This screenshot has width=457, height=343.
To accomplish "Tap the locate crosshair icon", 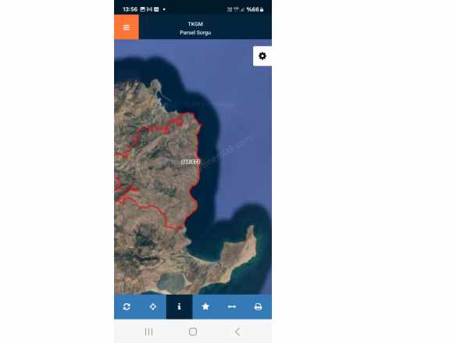I will coord(153,306).
